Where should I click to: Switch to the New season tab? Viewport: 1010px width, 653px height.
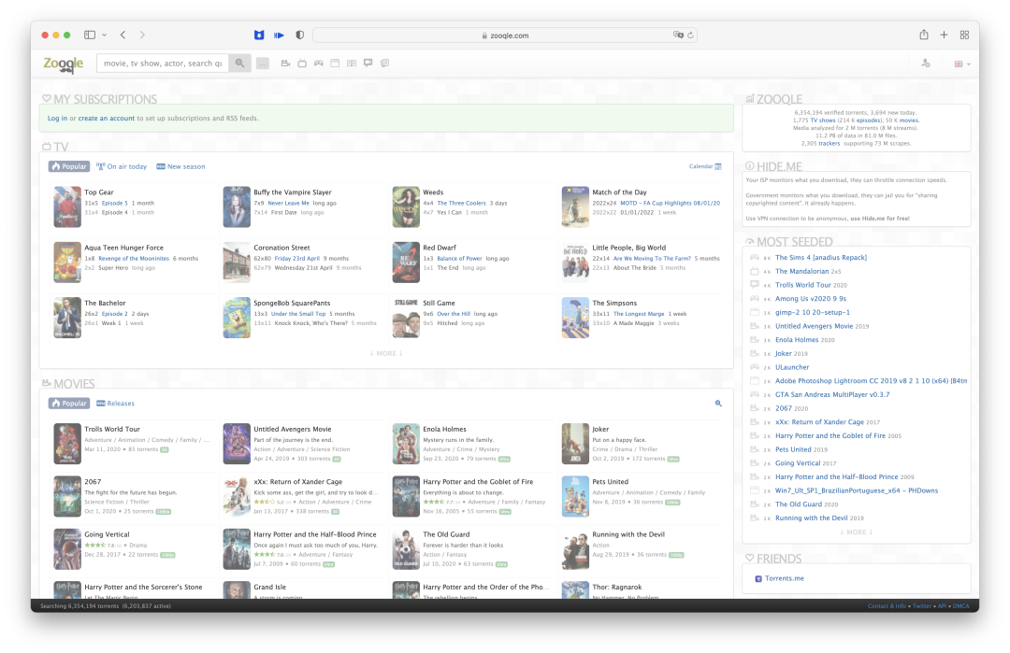coord(181,166)
